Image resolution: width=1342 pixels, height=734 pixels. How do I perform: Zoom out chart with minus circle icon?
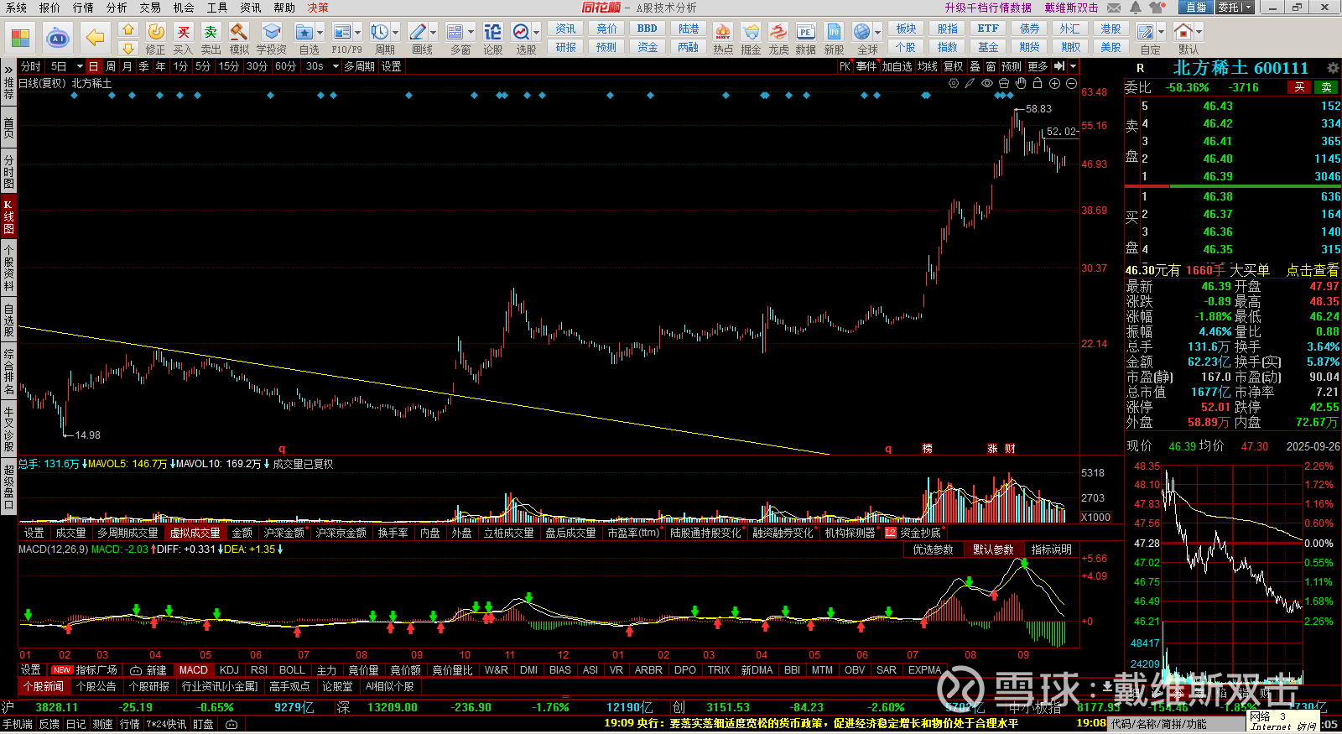tap(1071, 83)
